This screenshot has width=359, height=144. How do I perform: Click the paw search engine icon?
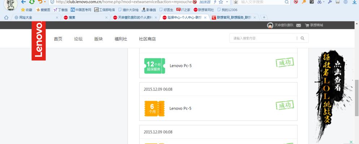[236, 2]
